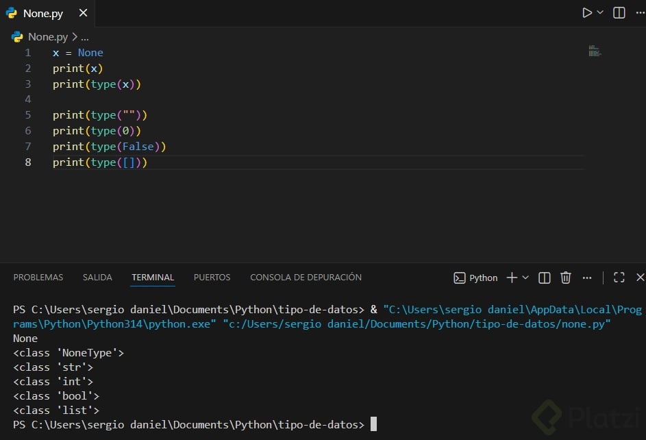The image size is (646, 440).
Task: Open the new terminal launch profile dropdown
Action: pos(525,278)
